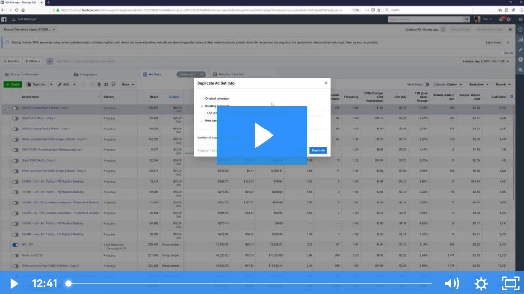Close the Duplicate Ad Set Into dialog
Viewport: 524px width, 294px height.
(326, 83)
